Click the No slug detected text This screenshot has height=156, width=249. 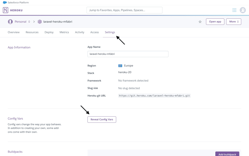(x=129, y=88)
